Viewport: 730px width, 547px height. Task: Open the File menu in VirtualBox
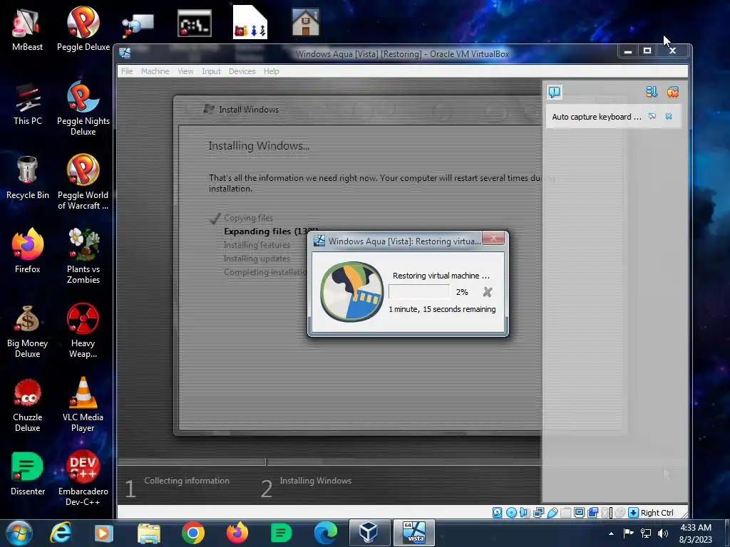pyautogui.click(x=127, y=71)
